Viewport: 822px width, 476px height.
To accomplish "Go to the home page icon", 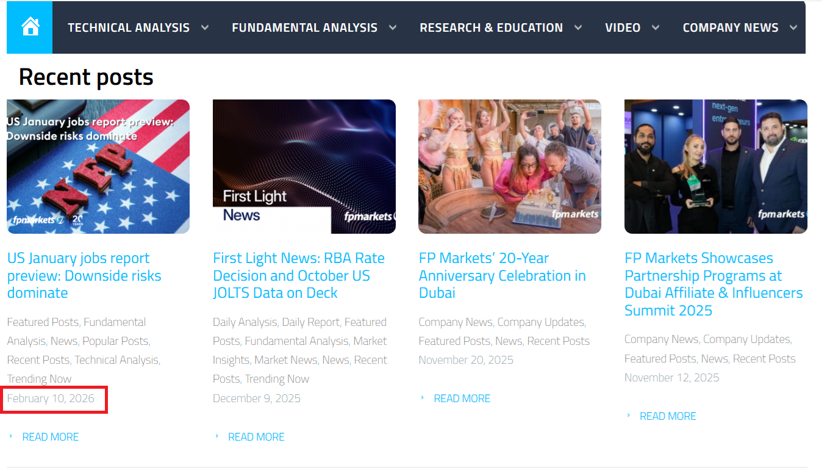I will [30, 27].
